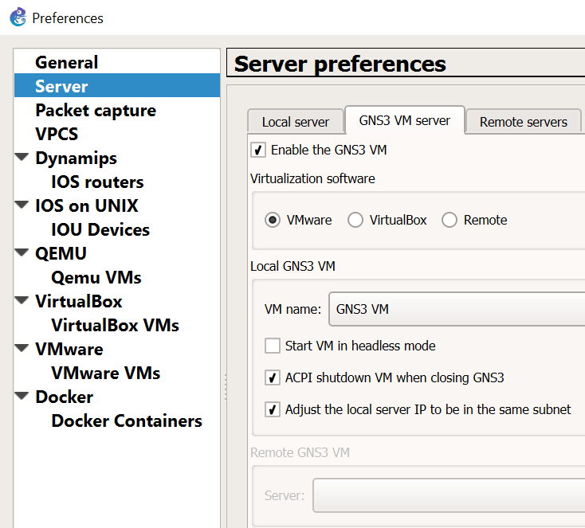Switch to the Local server tab
The height and width of the screenshot is (528, 585).
(x=295, y=122)
